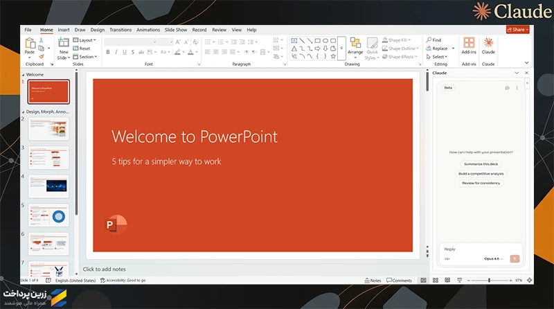Toggle Normal view button
Viewport: 554px width, 309px height.
point(423,280)
